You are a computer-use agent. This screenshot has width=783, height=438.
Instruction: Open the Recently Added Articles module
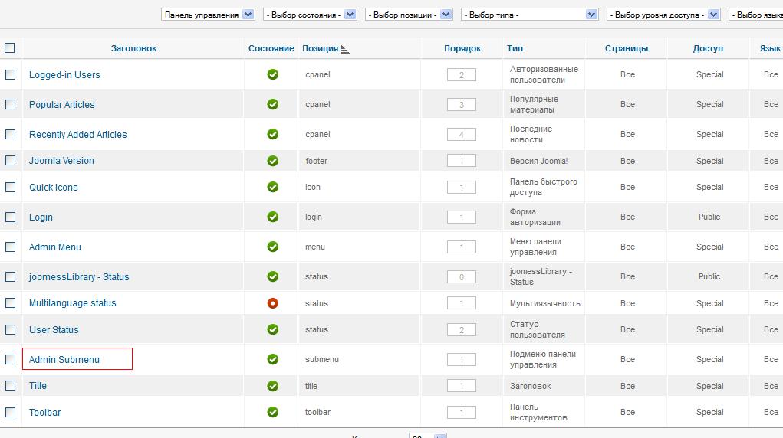click(x=78, y=135)
